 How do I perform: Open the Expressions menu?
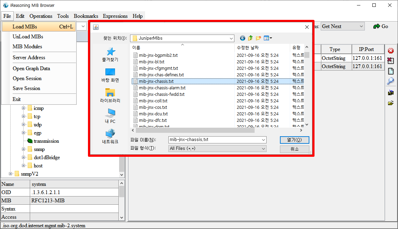point(115,16)
